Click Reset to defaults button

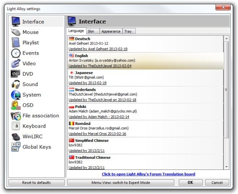click(x=36, y=182)
